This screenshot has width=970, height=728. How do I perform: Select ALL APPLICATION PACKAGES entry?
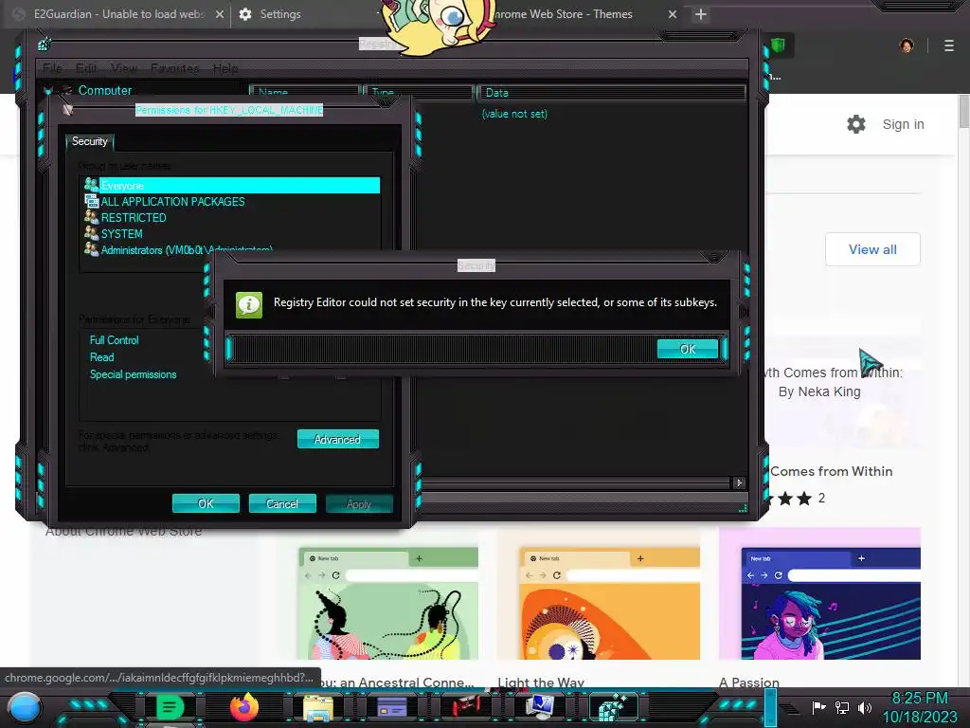coord(172,202)
